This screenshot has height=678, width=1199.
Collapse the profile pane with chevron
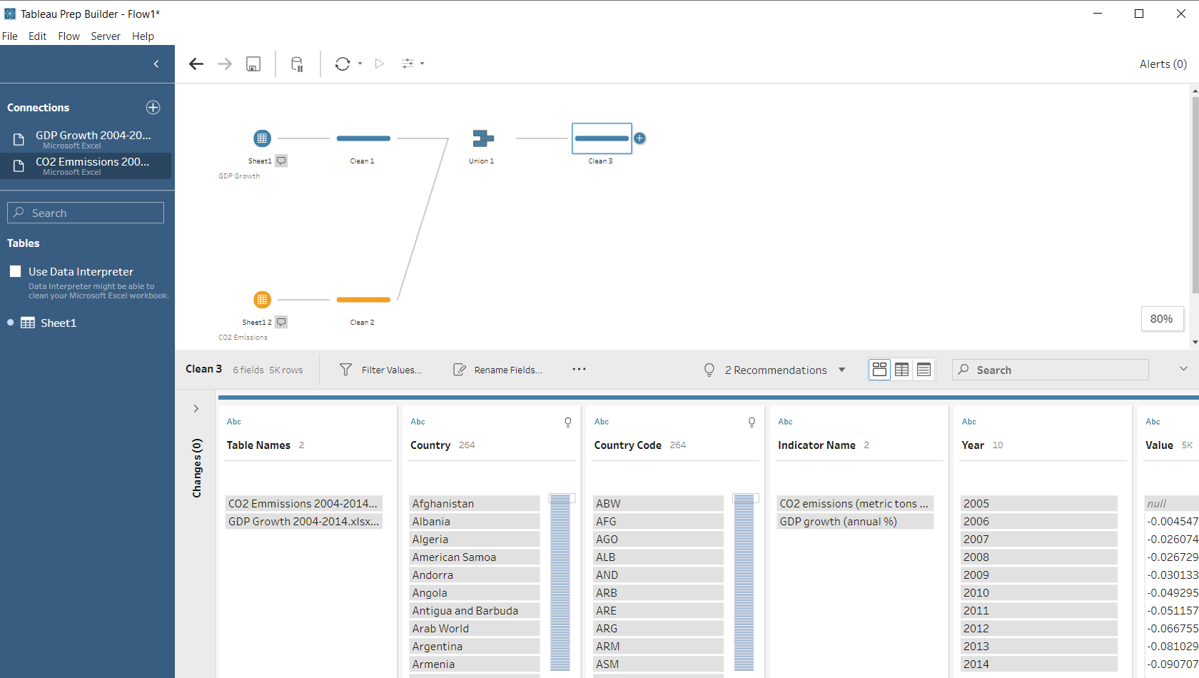pos(1183,369)
